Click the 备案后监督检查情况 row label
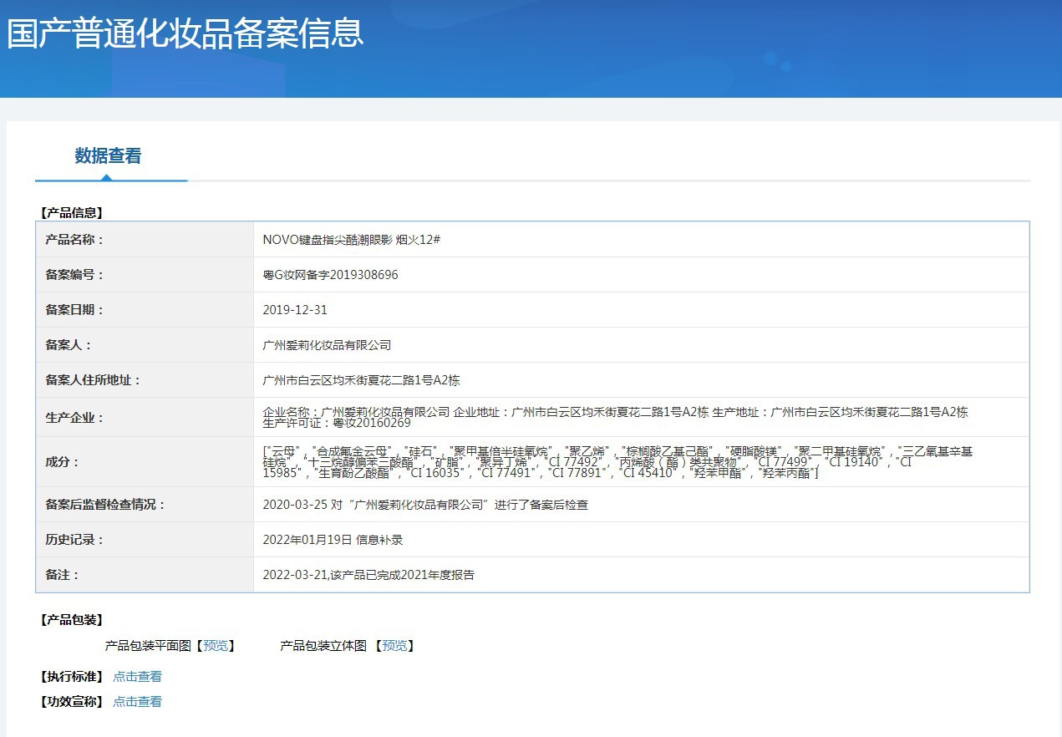 point(105,505)
